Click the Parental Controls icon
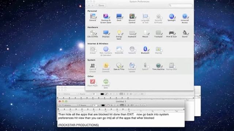Image resolution: width=234 pixels, height=131 pixels. pos(106,65)
